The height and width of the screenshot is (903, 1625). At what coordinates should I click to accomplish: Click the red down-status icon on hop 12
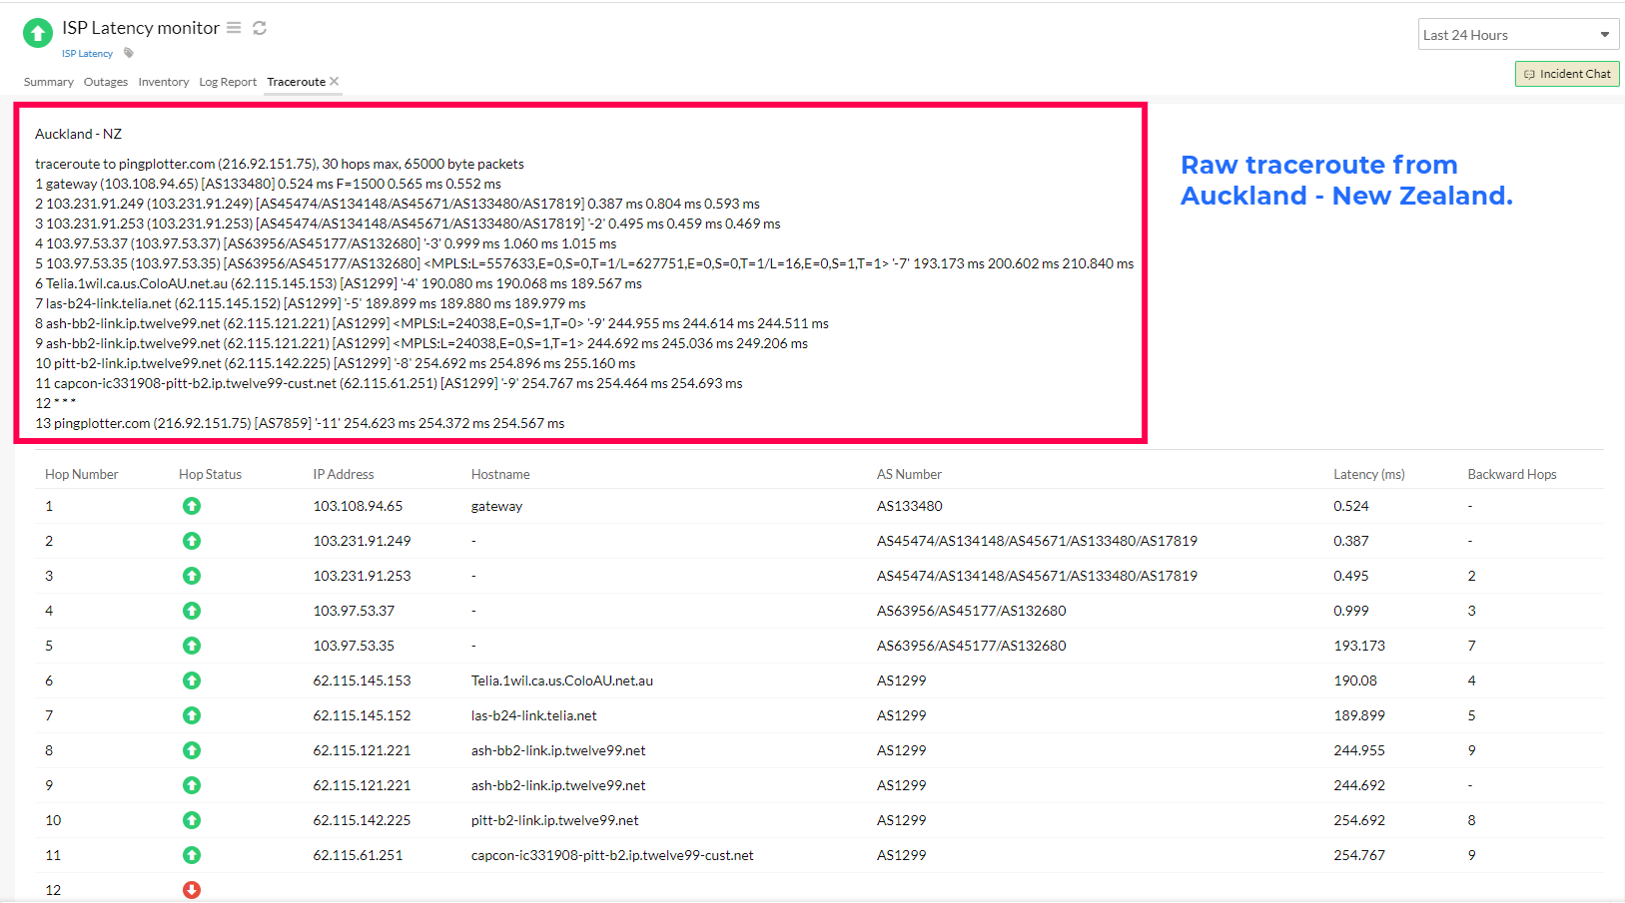(x=192, y=889)
